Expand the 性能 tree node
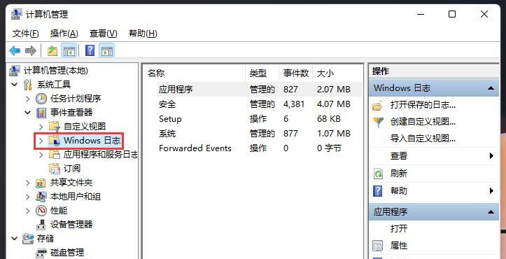Image resolution: width=506 pixels, height=259 pixels. (x=27, y=211)
